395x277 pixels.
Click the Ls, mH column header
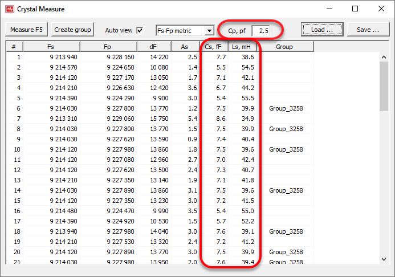point(243,47)
